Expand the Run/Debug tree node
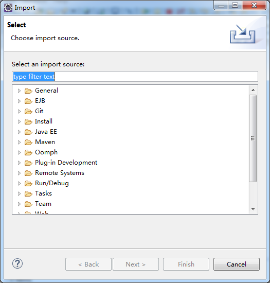The height and width of the screenshot is (283, 270). tap(19, 183)
